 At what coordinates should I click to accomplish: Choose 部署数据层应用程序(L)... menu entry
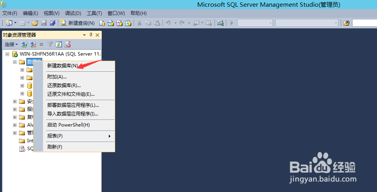[x=74, y=105]
